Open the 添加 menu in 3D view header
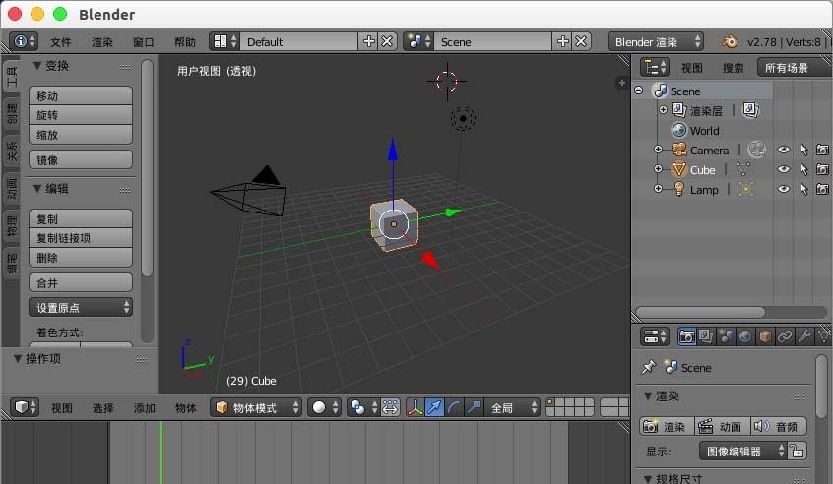 145,408
